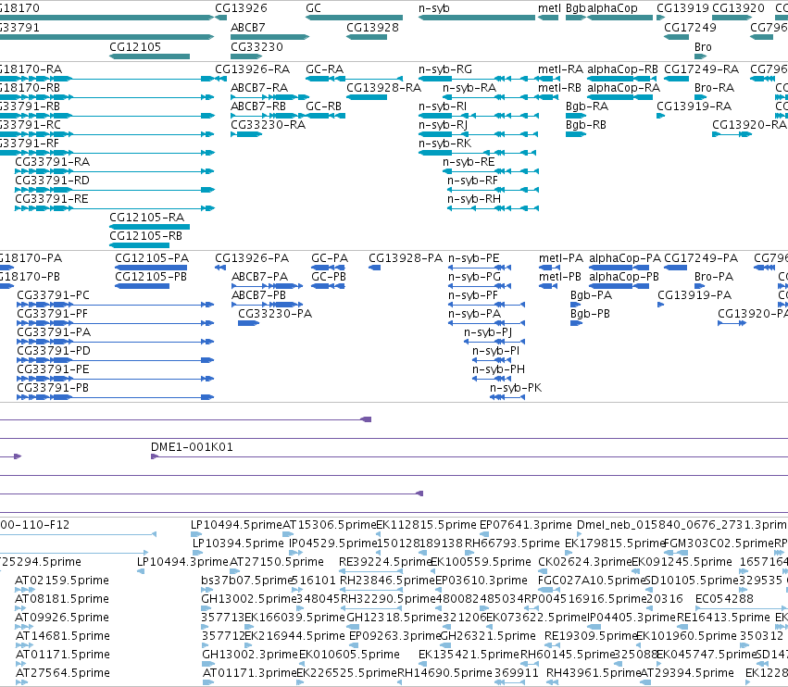Image resolution: width=788 pixels, height=687 pixels.
Task: Select the CG17249 gene label
Action: click(x=690, y=28)
